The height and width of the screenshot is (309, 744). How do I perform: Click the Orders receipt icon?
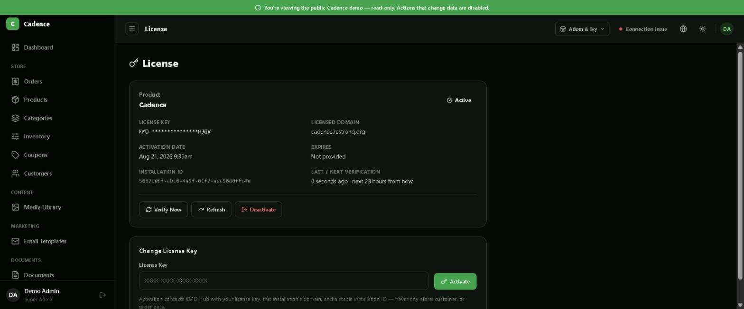(15, 82)
